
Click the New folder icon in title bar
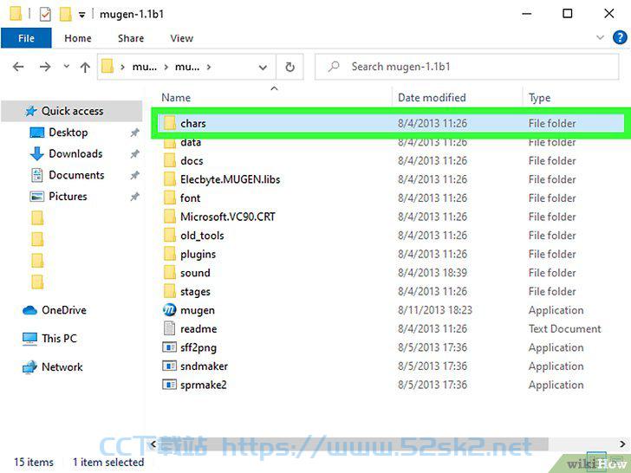[x=65, y=15]
